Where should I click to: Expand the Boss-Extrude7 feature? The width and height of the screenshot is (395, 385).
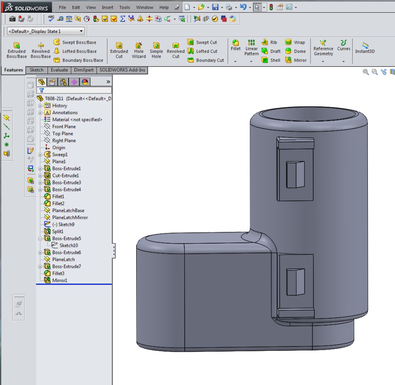tap(40, 266)
